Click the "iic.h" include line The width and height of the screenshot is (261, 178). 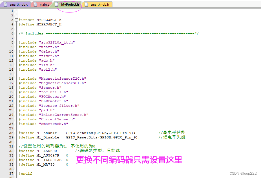(37, 65)
